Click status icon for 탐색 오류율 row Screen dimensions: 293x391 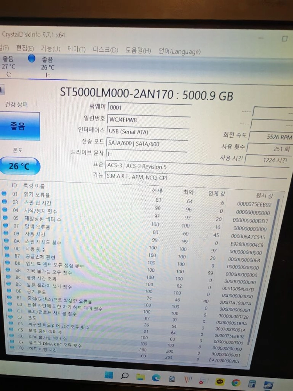5,225
